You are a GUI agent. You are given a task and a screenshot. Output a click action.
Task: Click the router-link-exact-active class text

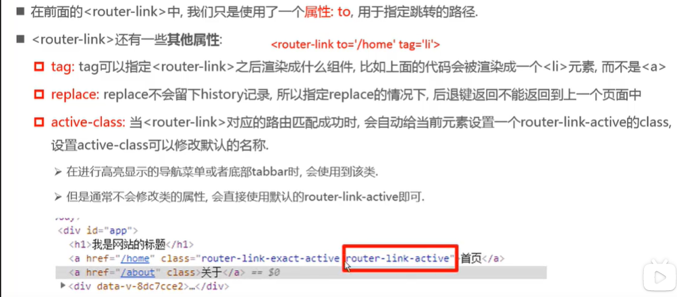coord(270,259)
